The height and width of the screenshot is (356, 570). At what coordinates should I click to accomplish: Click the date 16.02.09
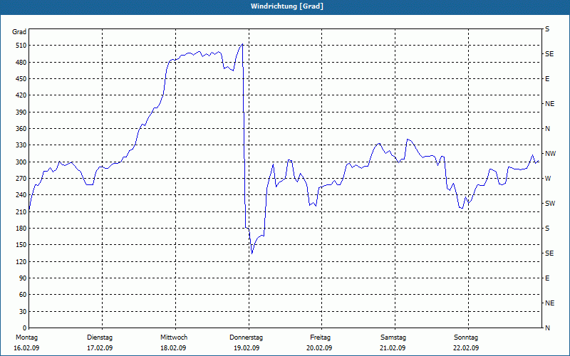coord(26,348)
